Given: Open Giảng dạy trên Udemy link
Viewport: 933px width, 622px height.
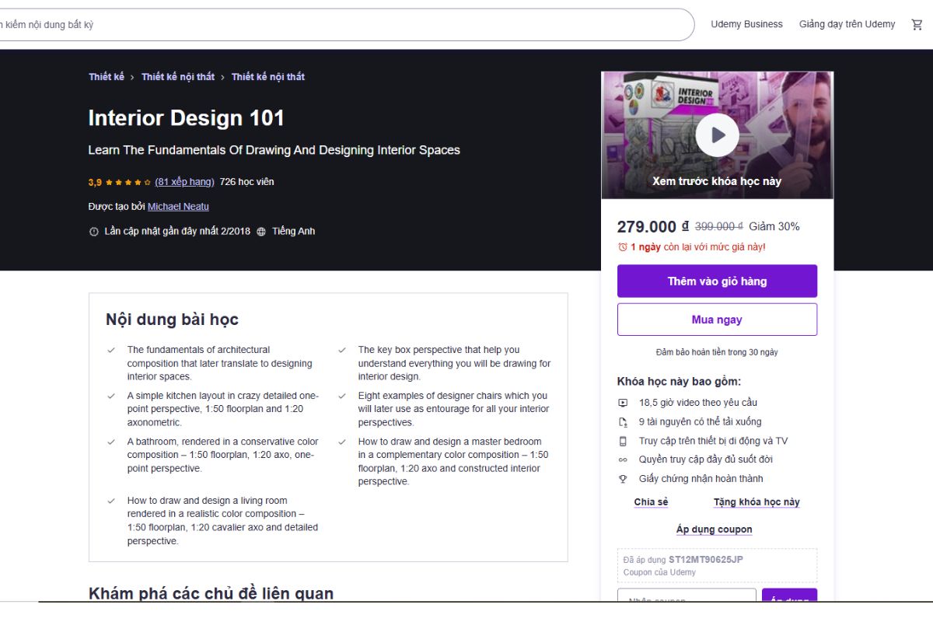Looking at the screenshot, I should [847, 24].
